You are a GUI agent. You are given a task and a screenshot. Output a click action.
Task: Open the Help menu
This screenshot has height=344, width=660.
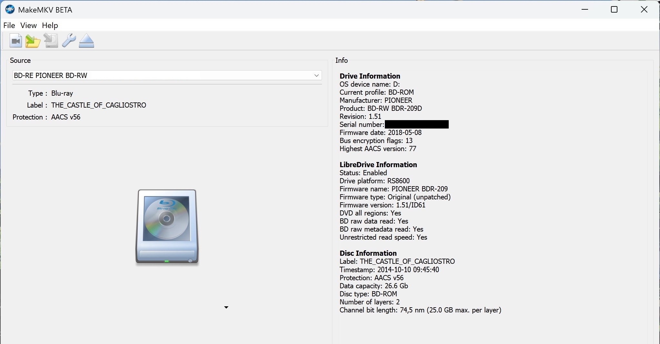[x=50, y=25]
